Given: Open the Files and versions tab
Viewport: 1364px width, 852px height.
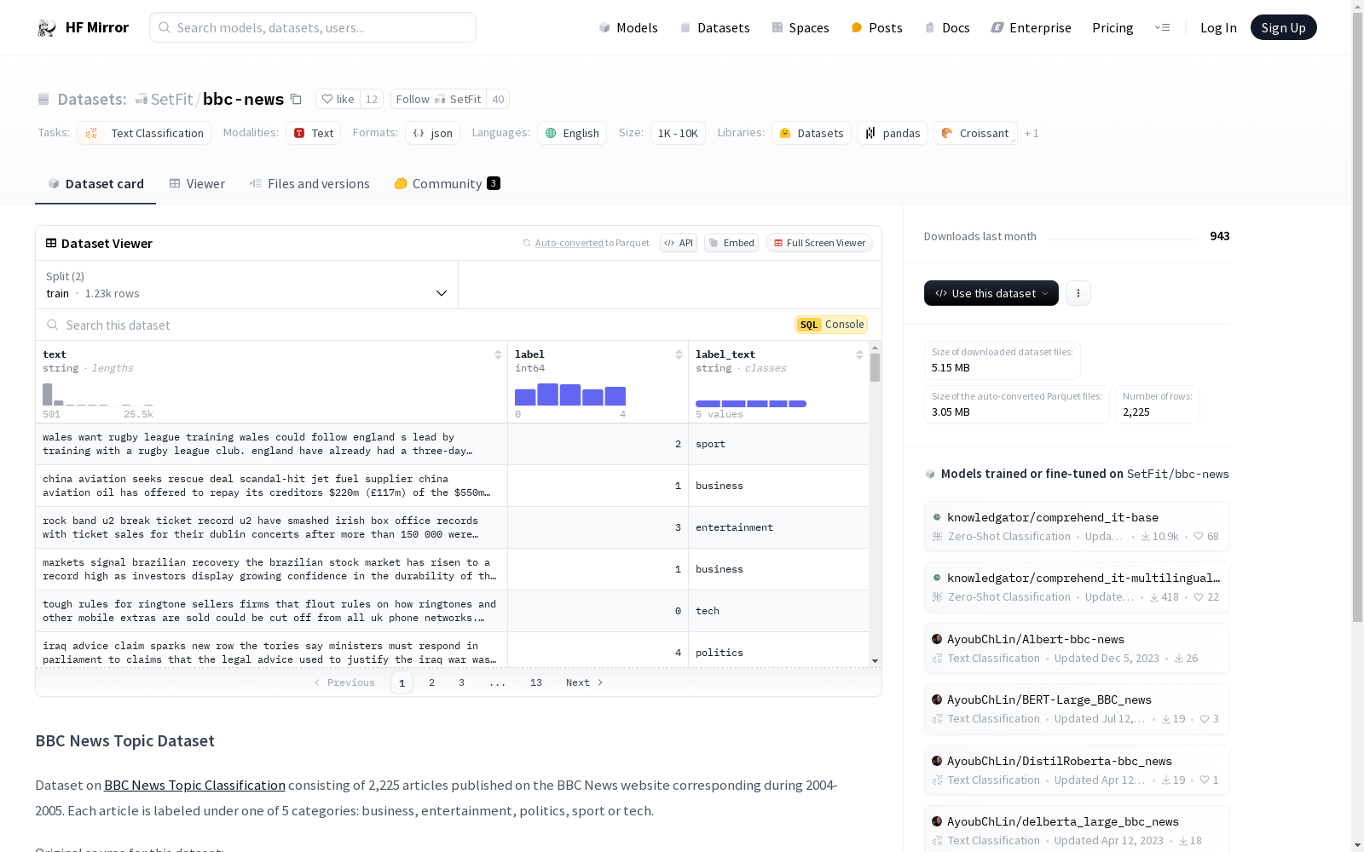Looking at the screenshot, I should (309, 184).
